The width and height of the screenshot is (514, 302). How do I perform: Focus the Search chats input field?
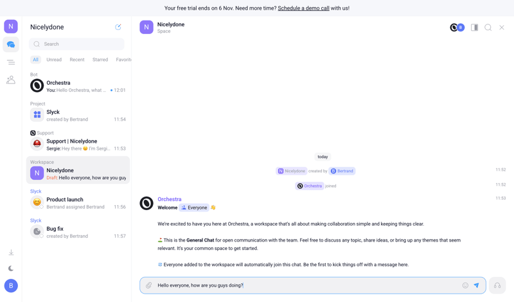tap(77, 44)
